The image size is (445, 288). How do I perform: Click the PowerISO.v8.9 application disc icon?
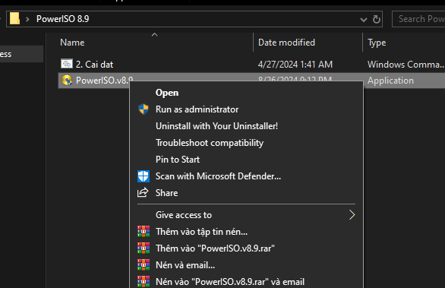point(67,81)
